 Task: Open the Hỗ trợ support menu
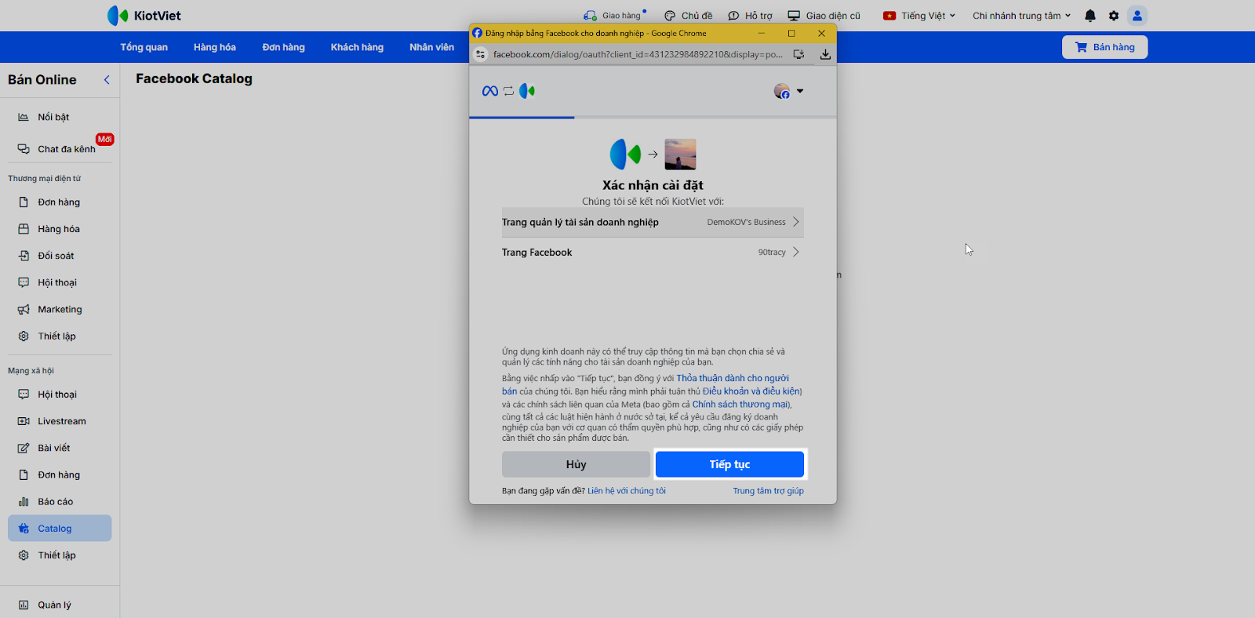pos(750,16)
